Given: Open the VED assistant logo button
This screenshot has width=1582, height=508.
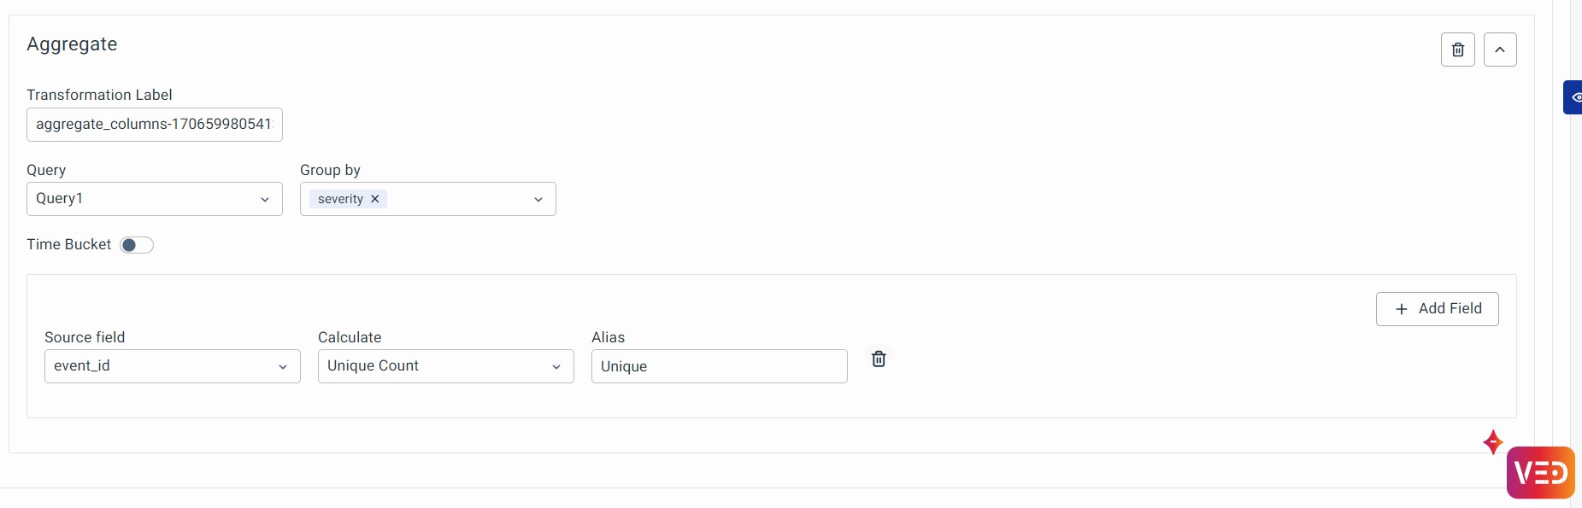Looking at the screenshot, I should pos(1540,472).
